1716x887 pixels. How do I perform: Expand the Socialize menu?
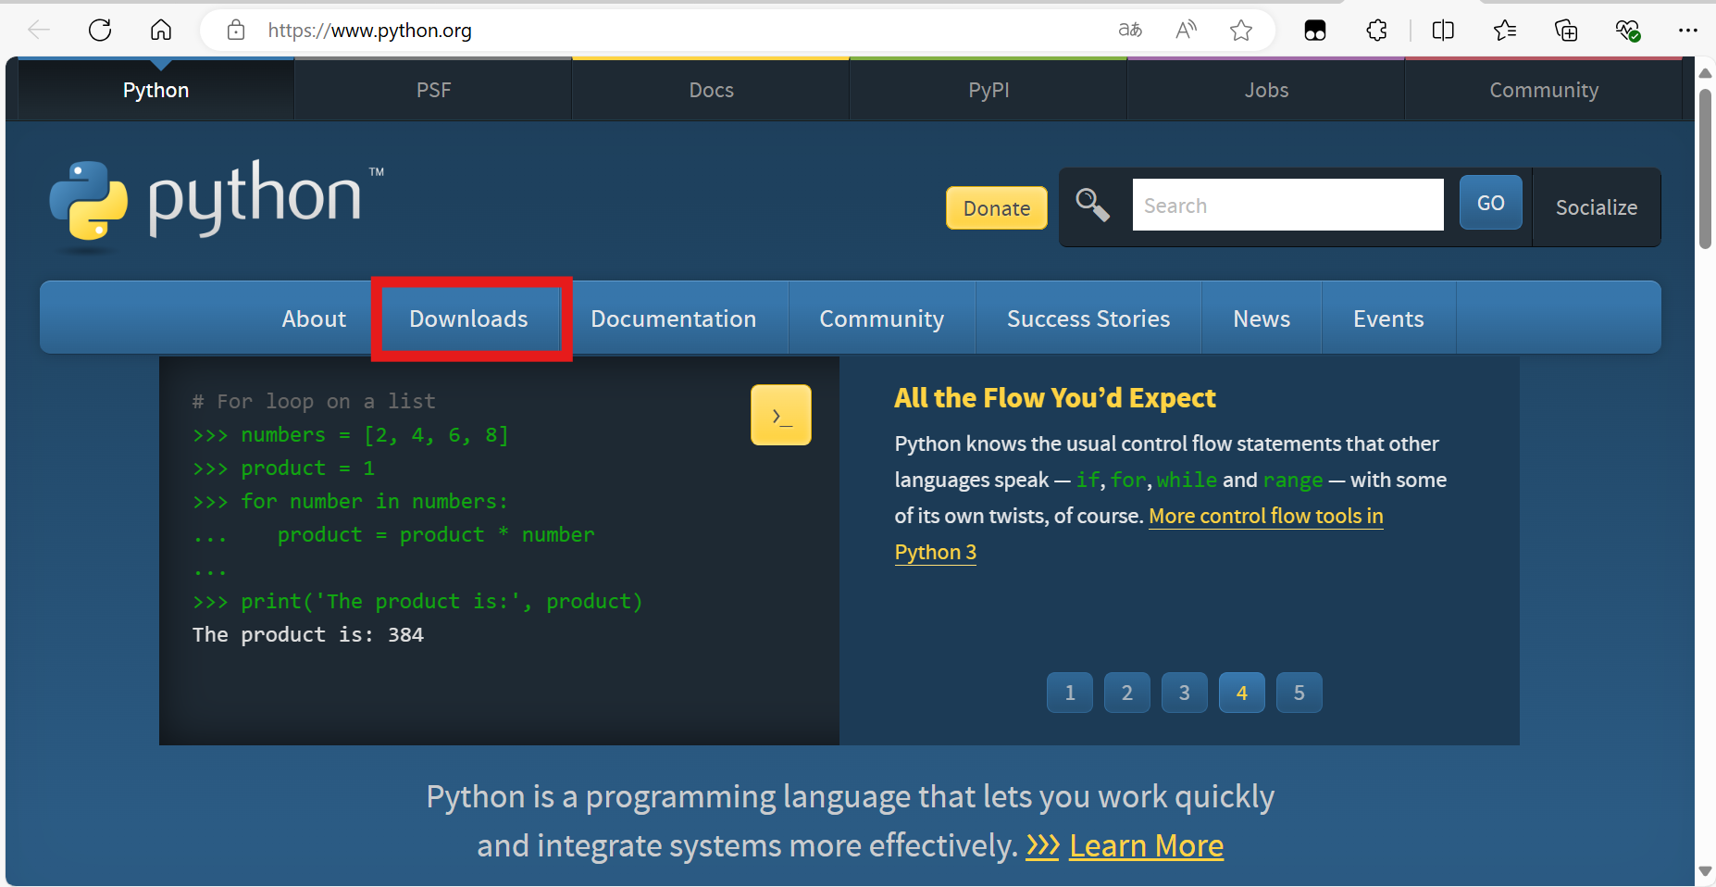click(x=1597, y=207)
